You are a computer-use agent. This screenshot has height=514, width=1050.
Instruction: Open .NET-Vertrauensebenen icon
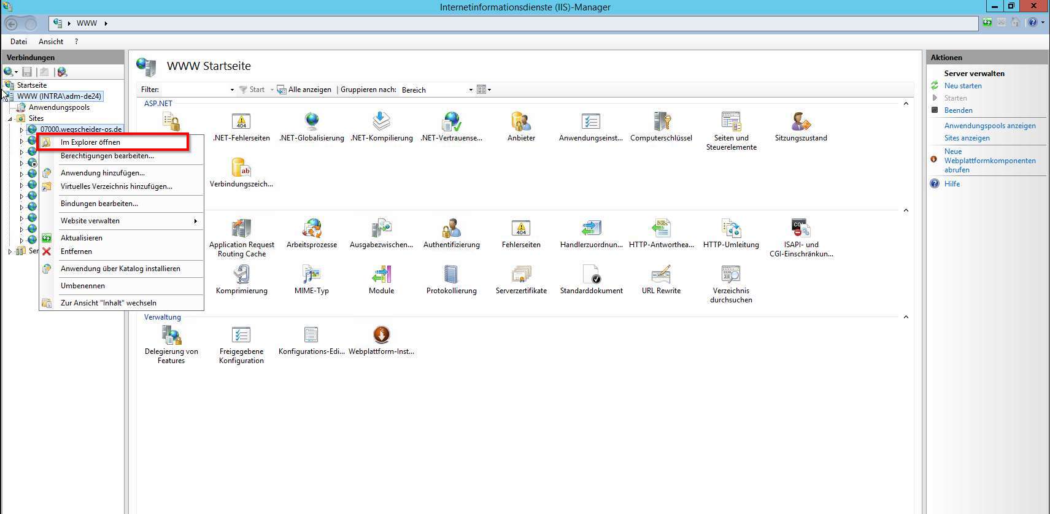click(451, 127)
